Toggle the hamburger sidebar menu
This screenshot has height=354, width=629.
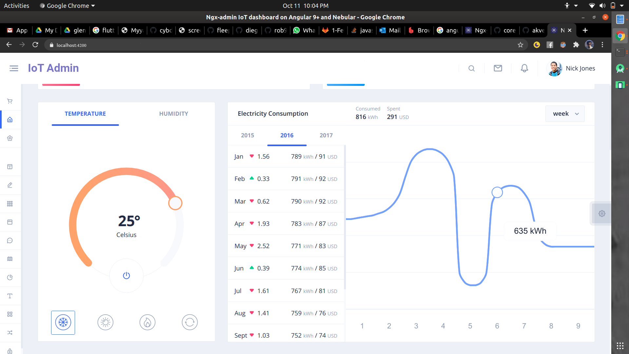[x=14, y=68]
